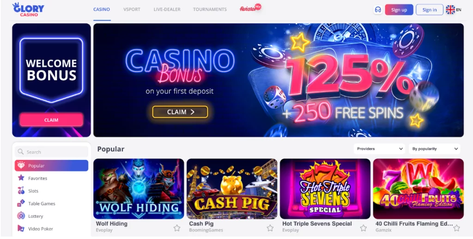Toggle favorite star for Cash Pig
The width and height of the screenshot is (473, 239).
tap(270, 228)
